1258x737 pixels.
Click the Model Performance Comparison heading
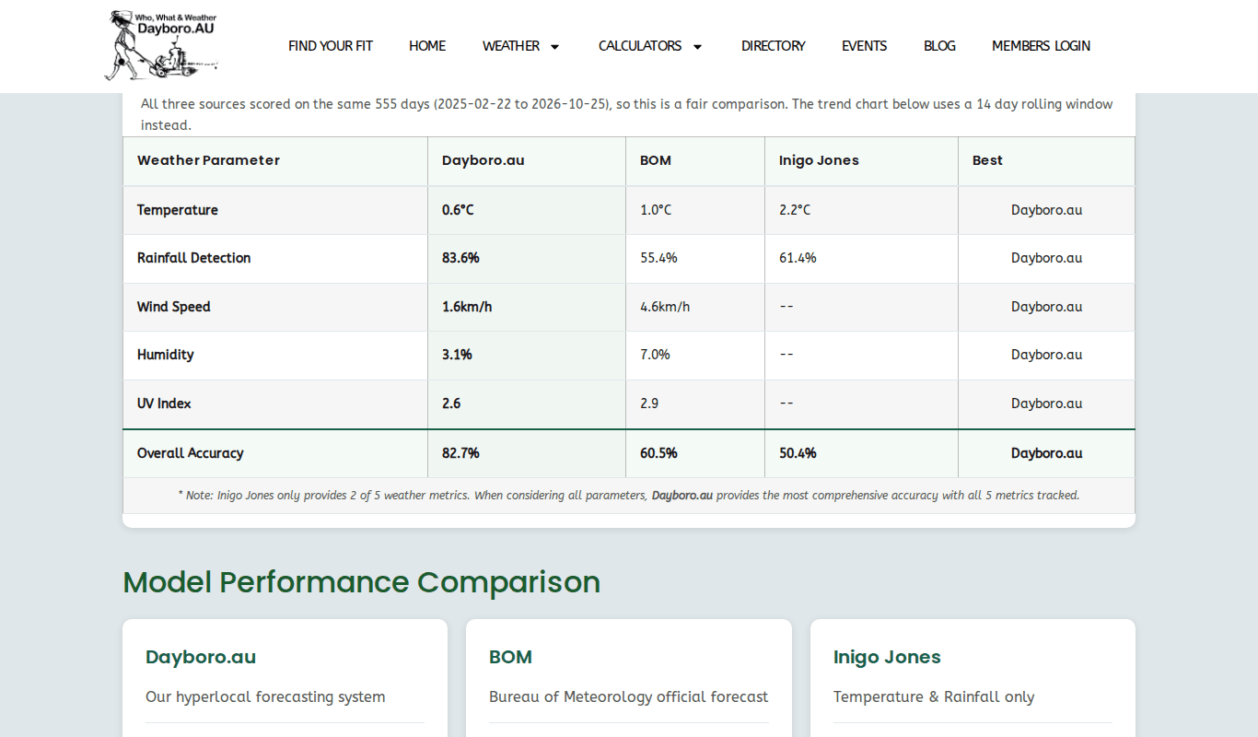[361, 582]
